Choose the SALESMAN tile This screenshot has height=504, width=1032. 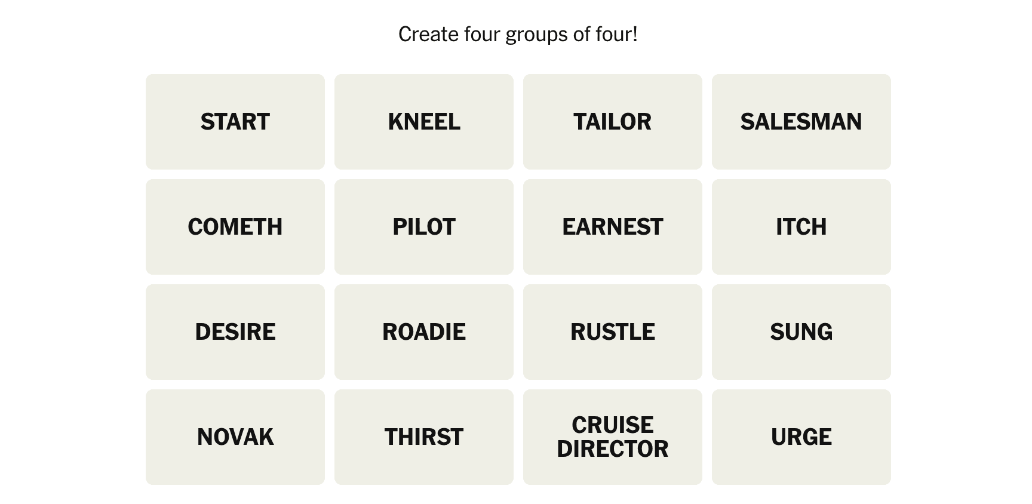pyautogui.click(x=801, y=122)
